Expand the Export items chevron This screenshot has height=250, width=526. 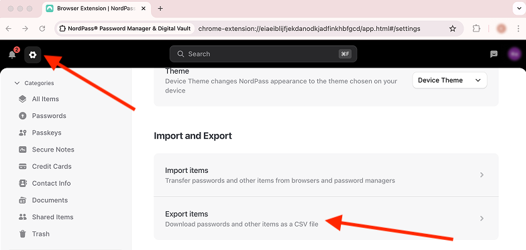tap(482, 218)
